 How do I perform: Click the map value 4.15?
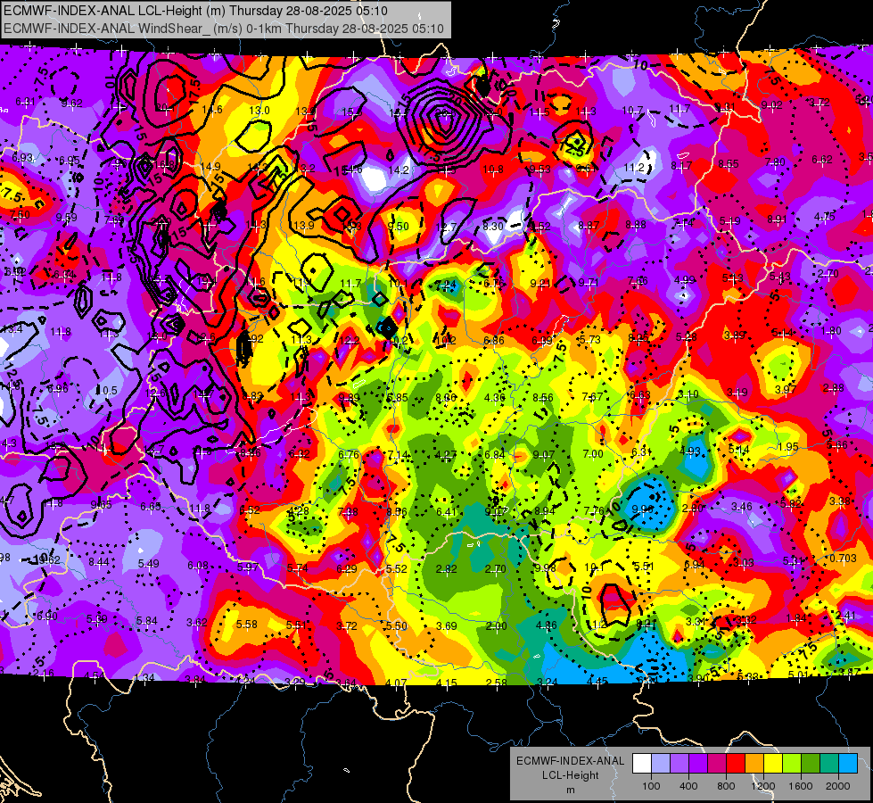[x=447, y=683]
